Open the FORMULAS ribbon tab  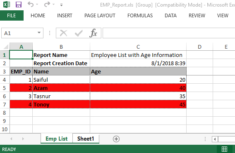[x=140, y=16]
